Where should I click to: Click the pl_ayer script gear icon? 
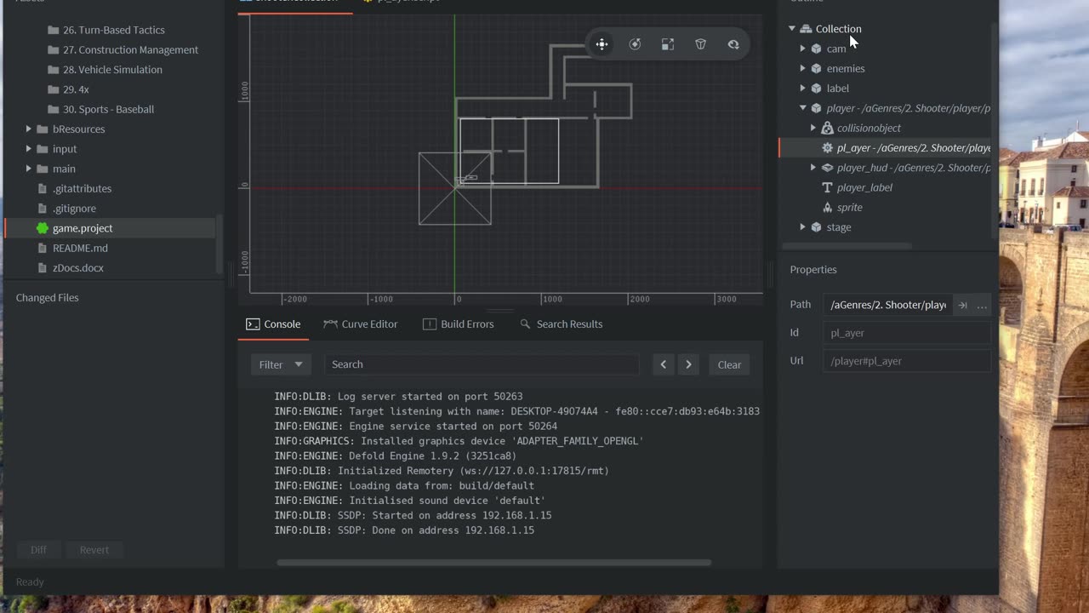(827, 148)
